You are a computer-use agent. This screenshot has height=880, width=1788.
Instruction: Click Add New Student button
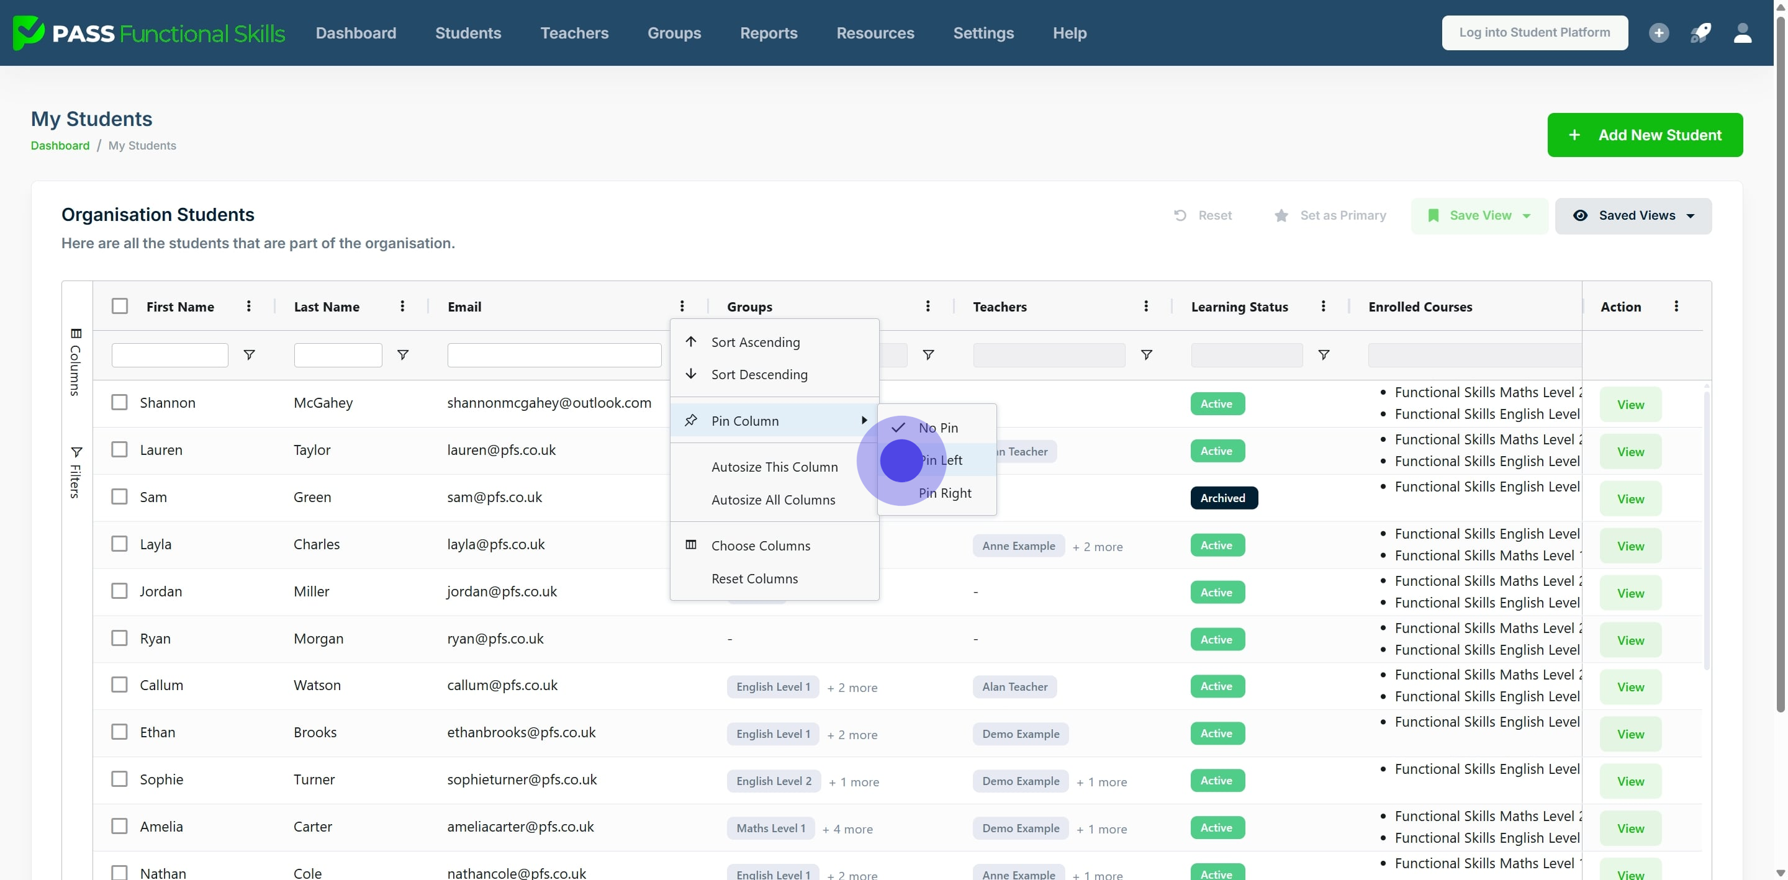[1645, 135]
